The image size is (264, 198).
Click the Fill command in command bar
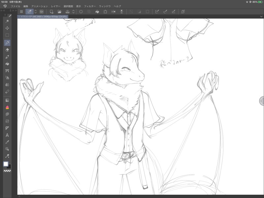[x=97, y=12]
